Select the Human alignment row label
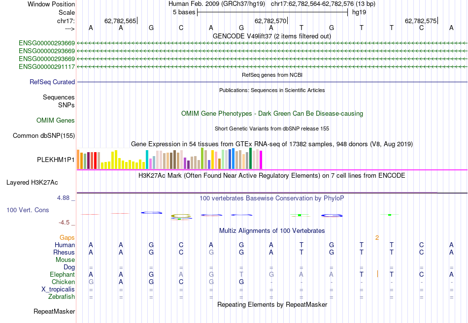The image size is (468, 323). pyautogui.click(x=65, y=245)
